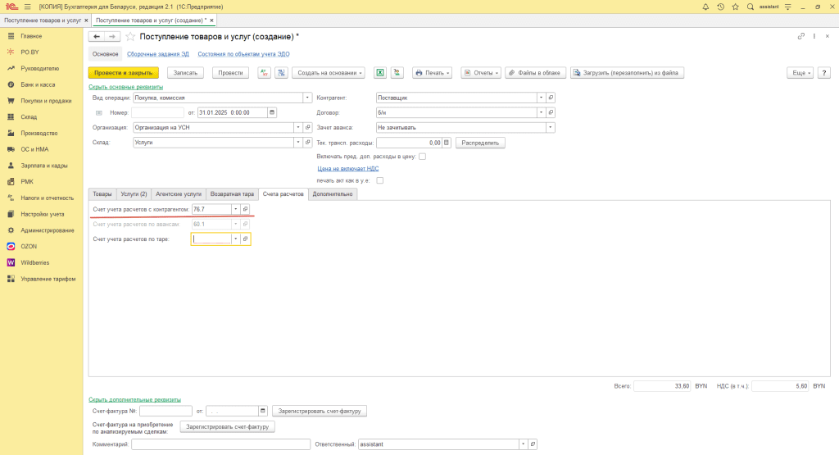The width and height of the screenshot is (839, 455).
Task: Enable 'Включать пред. доп. расходы в цену' checkbox
Action: [422, 156]
